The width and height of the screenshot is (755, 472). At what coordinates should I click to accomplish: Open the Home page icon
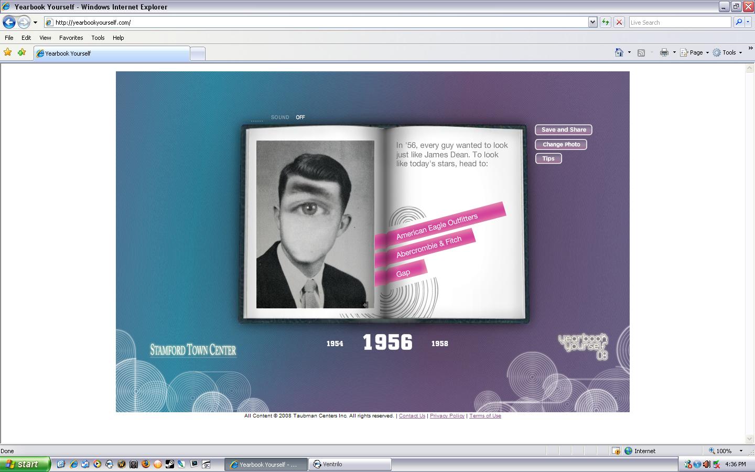tap(619, 52)
